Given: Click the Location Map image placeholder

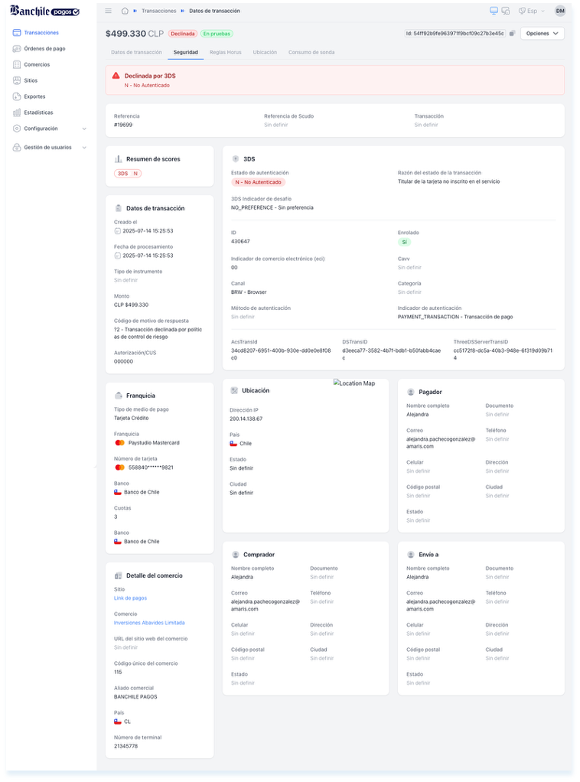Looking at the screenshot, I should (x=354, y=383).
